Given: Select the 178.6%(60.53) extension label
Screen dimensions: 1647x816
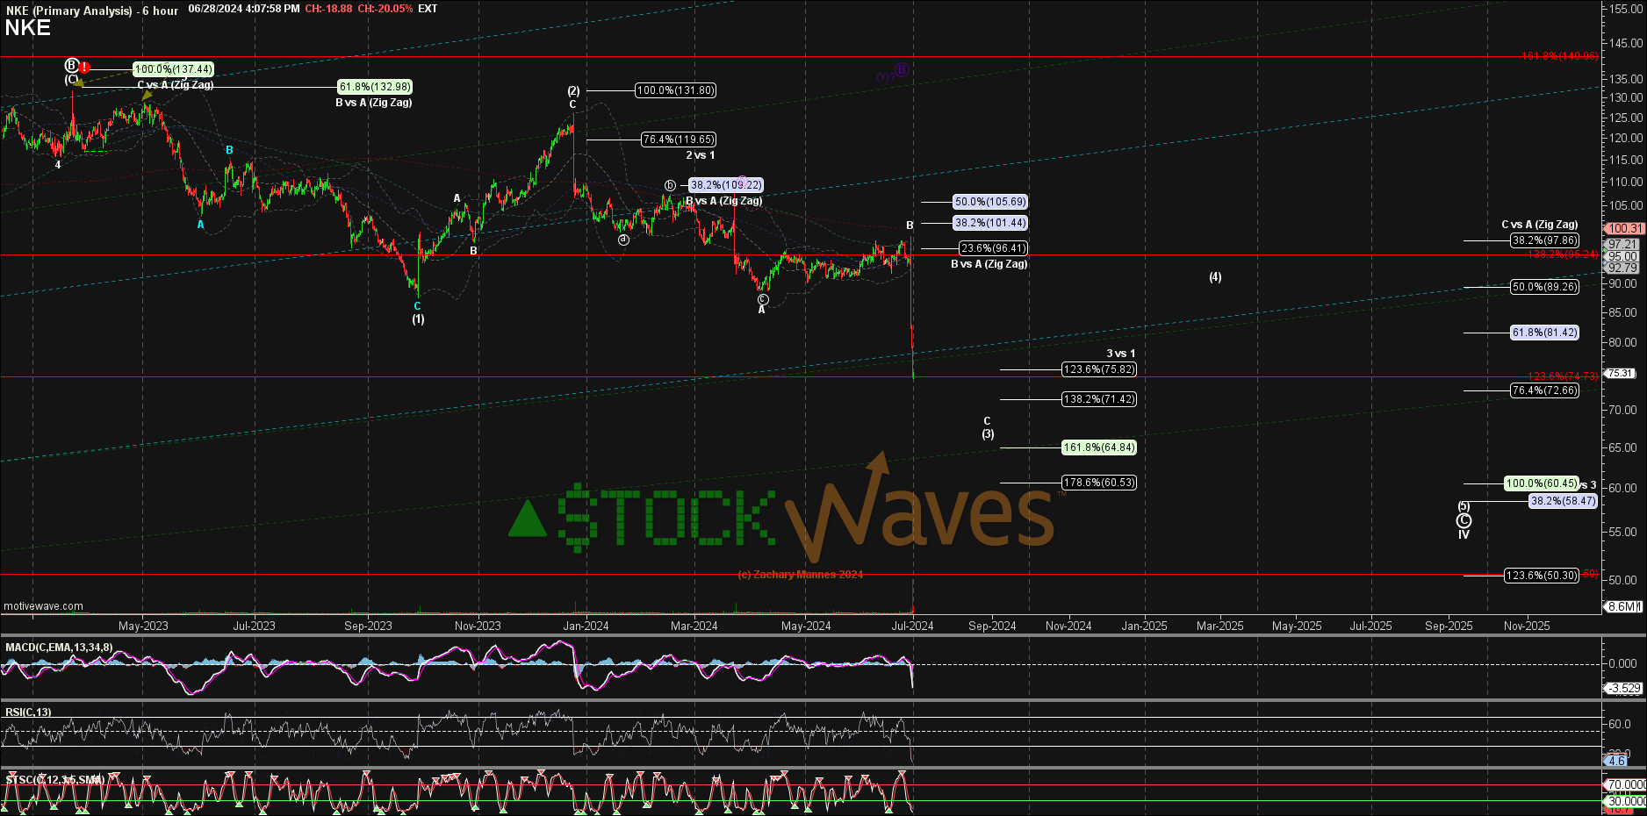Looking at the screenshot, I should (1099, 483).
